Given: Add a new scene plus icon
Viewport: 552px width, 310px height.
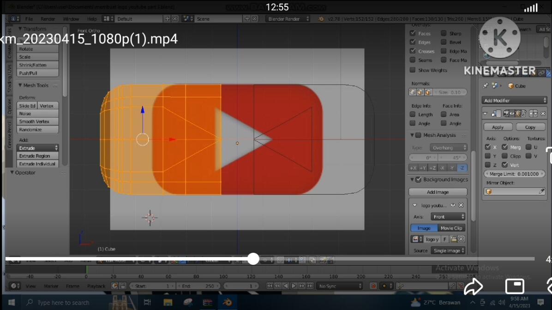Looking at the screenshot, I should (x=247, y=18).
